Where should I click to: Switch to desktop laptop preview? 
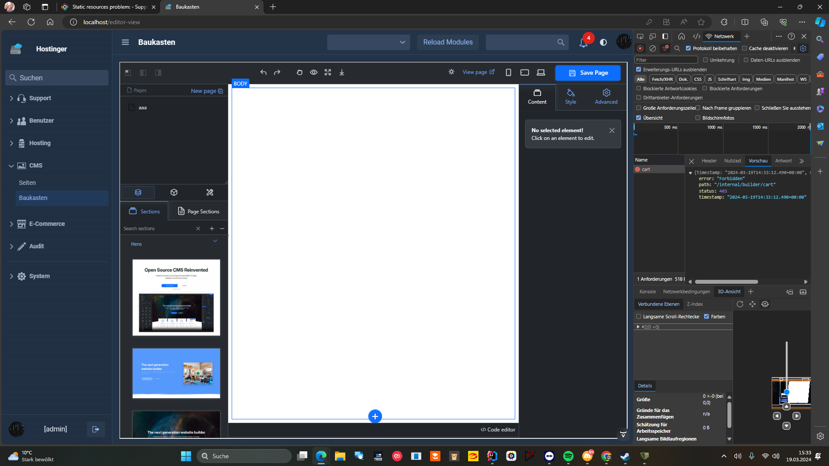[x=541, y=73]
